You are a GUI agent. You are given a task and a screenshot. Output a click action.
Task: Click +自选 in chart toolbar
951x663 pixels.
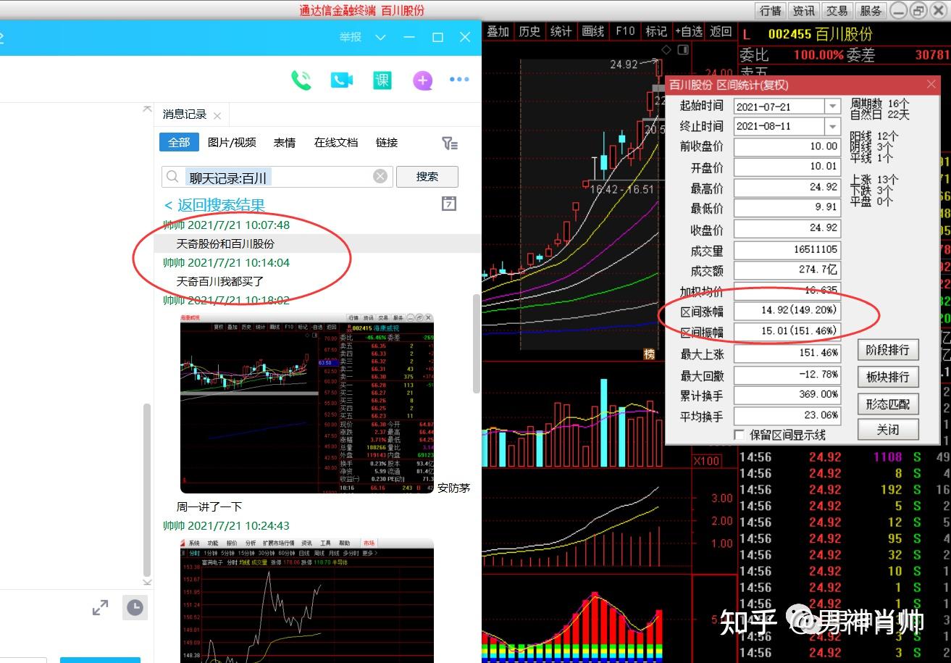tap(689, 31)
